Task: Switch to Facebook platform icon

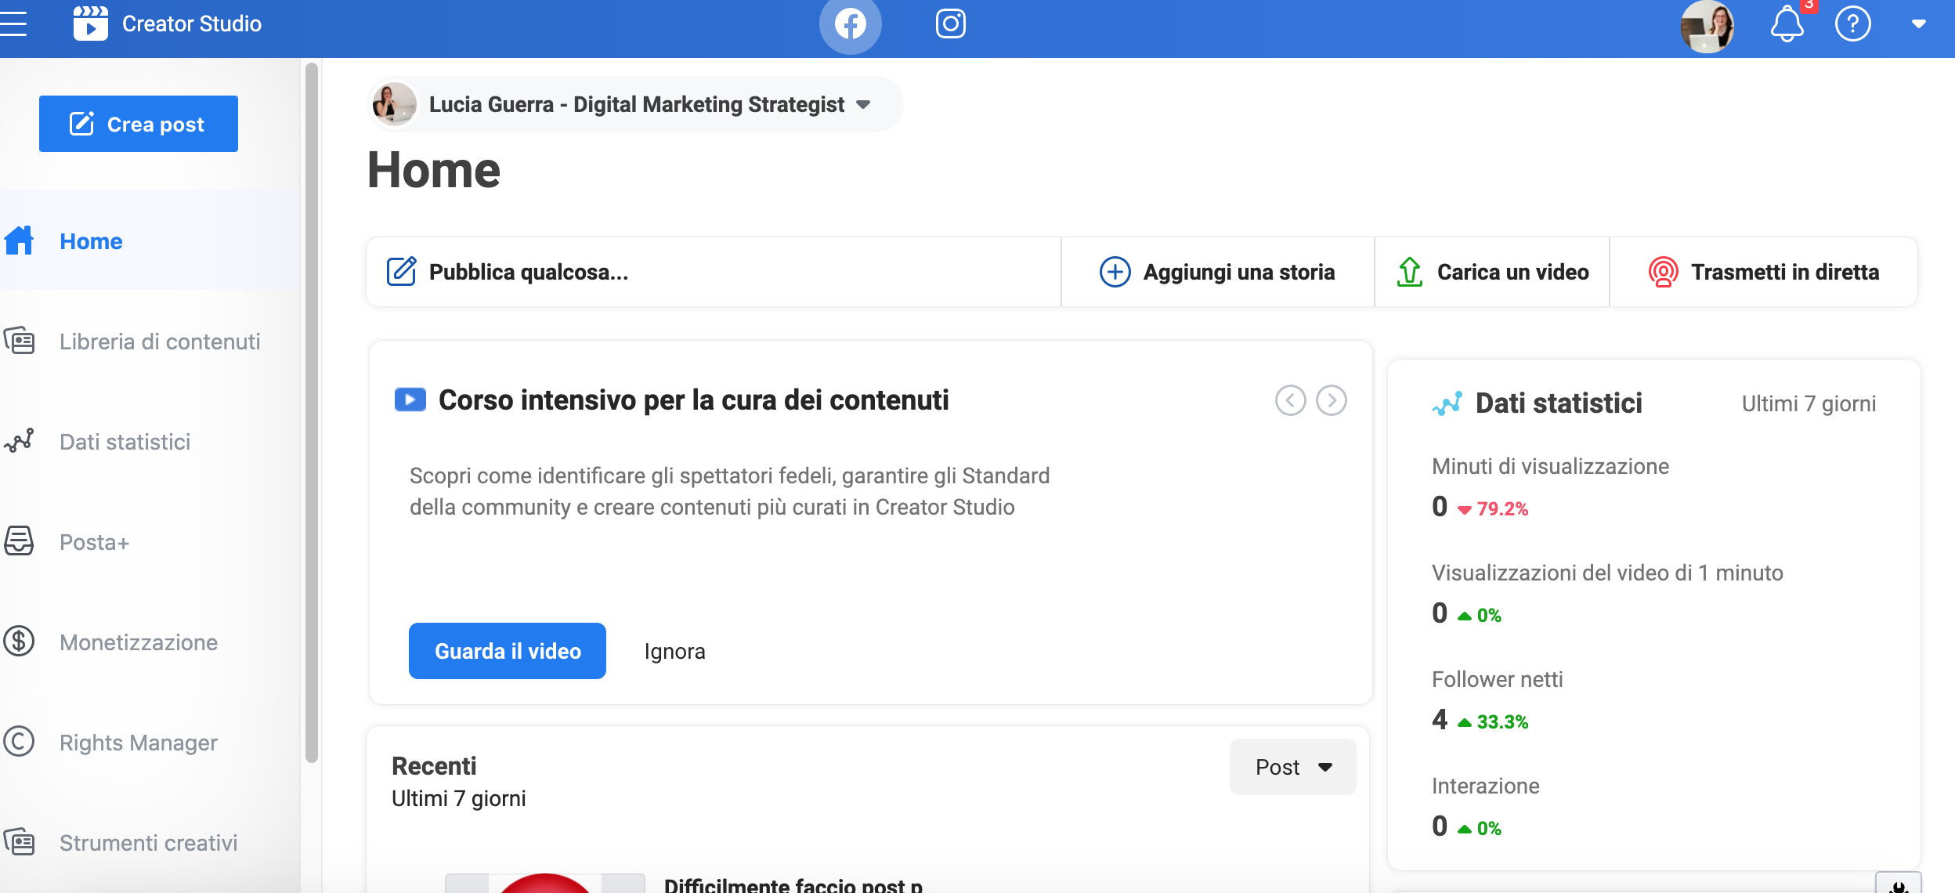Action: coord(850,24)
